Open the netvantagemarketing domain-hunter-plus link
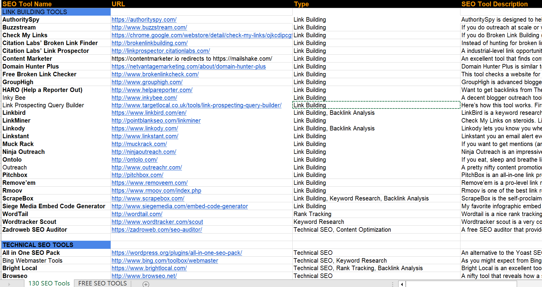The width and height of the screenshot is (542, 287). tap(189, 66)
